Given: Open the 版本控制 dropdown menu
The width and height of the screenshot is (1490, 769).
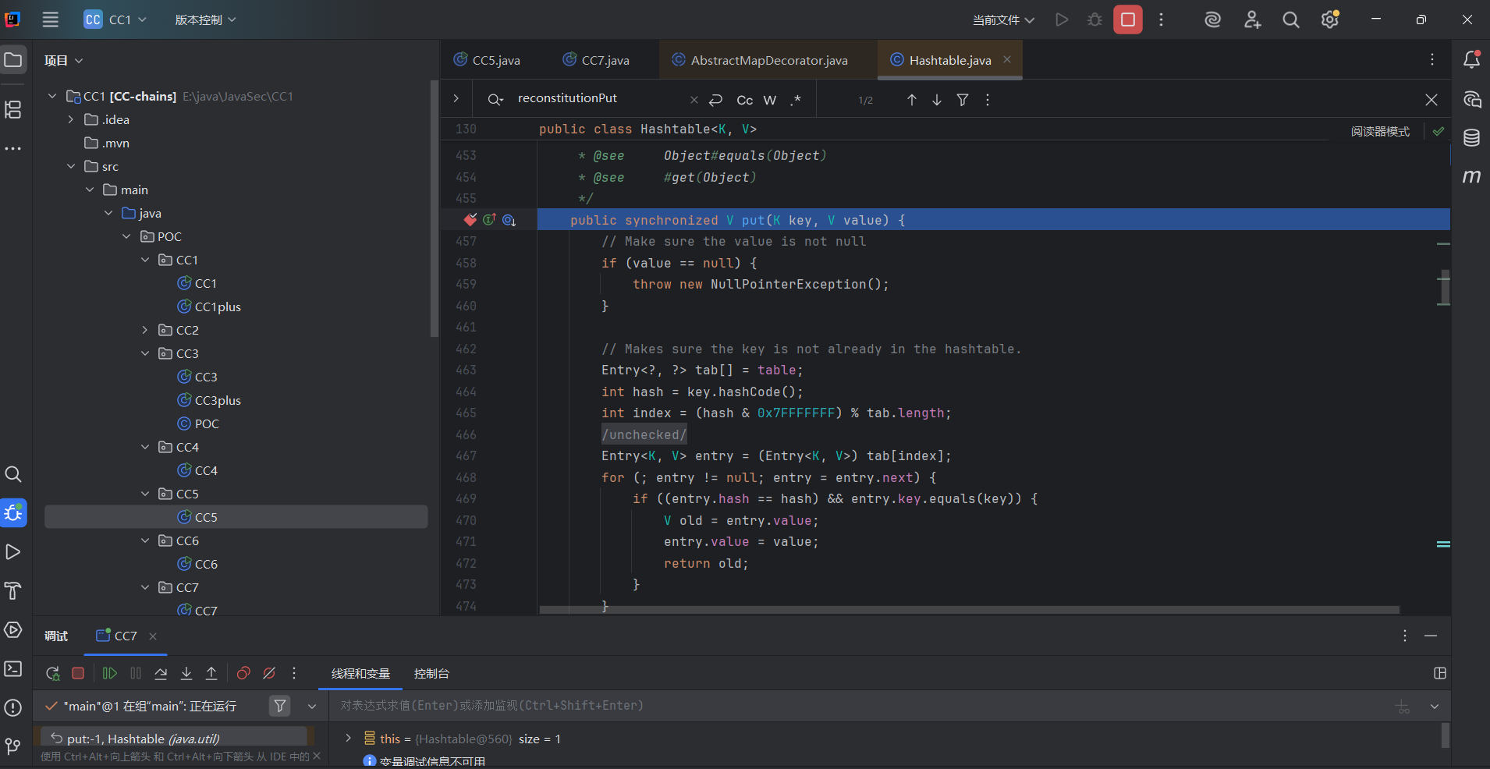Looking at the screenshot, I should pos(205,19).
